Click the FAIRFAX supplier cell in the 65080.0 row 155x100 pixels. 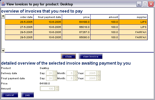point(133,37)
